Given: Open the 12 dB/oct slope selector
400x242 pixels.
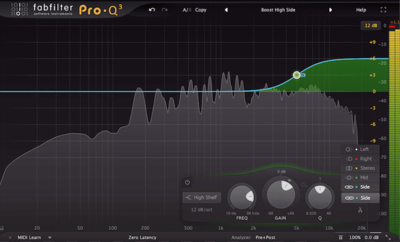Looking at the screenshot, I should coord(202,210).
